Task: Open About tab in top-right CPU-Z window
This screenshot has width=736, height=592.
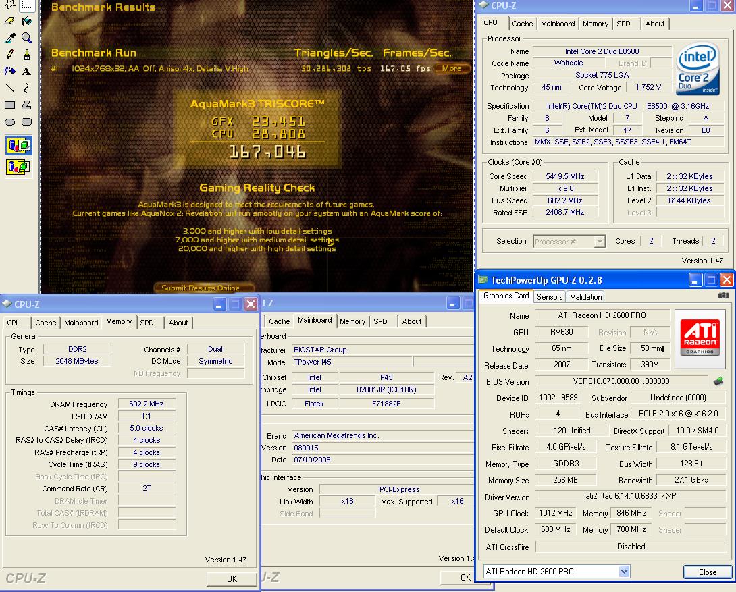Action: click(x=655, y=24)
